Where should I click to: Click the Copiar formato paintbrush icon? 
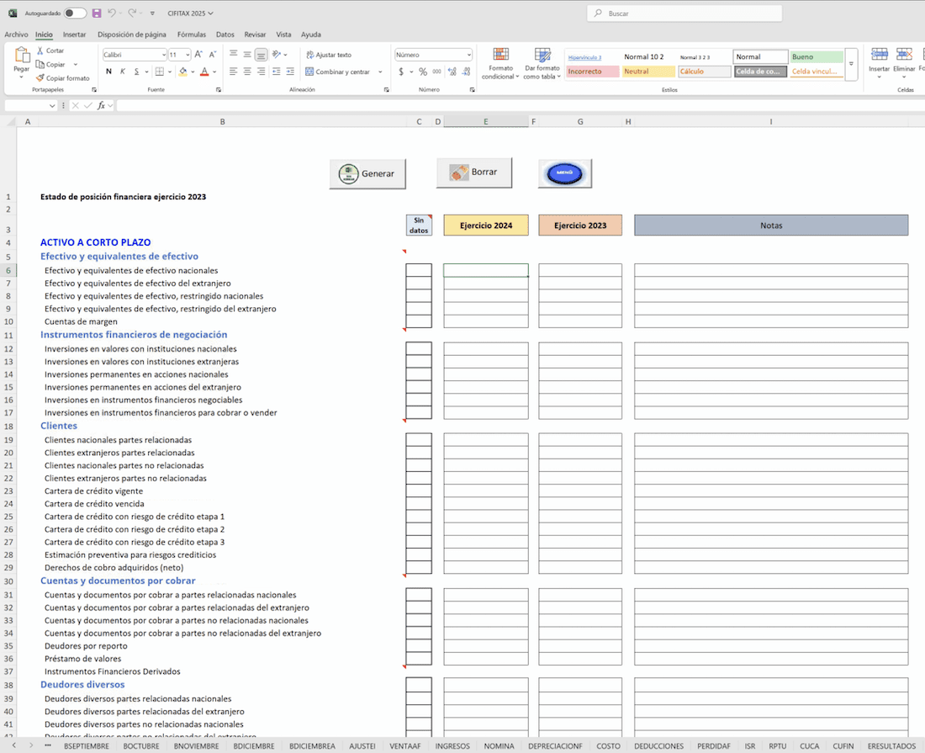click(x=40, y=78)
